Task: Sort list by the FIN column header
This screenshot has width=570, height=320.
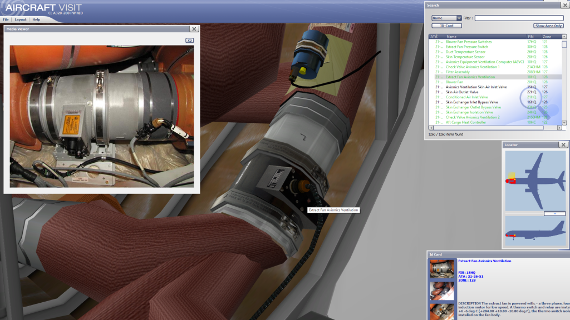Action: (x=533, y=37)
